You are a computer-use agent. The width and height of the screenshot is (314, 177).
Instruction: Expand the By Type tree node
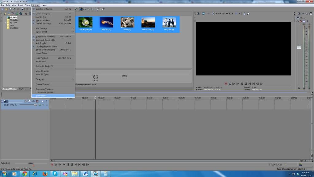click(5, 23)
